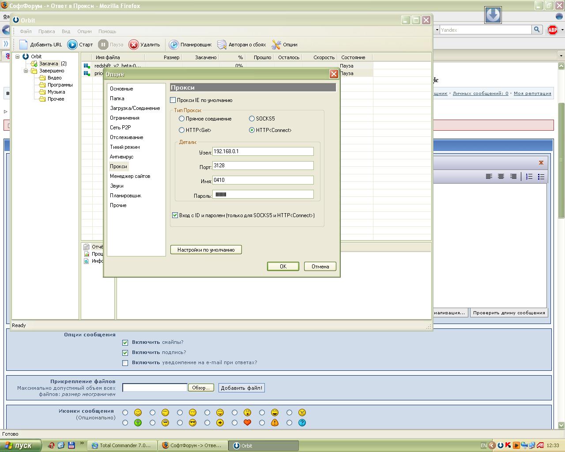Open the Вид menu in Orbit
565x452 pixels.
(66, 31)
